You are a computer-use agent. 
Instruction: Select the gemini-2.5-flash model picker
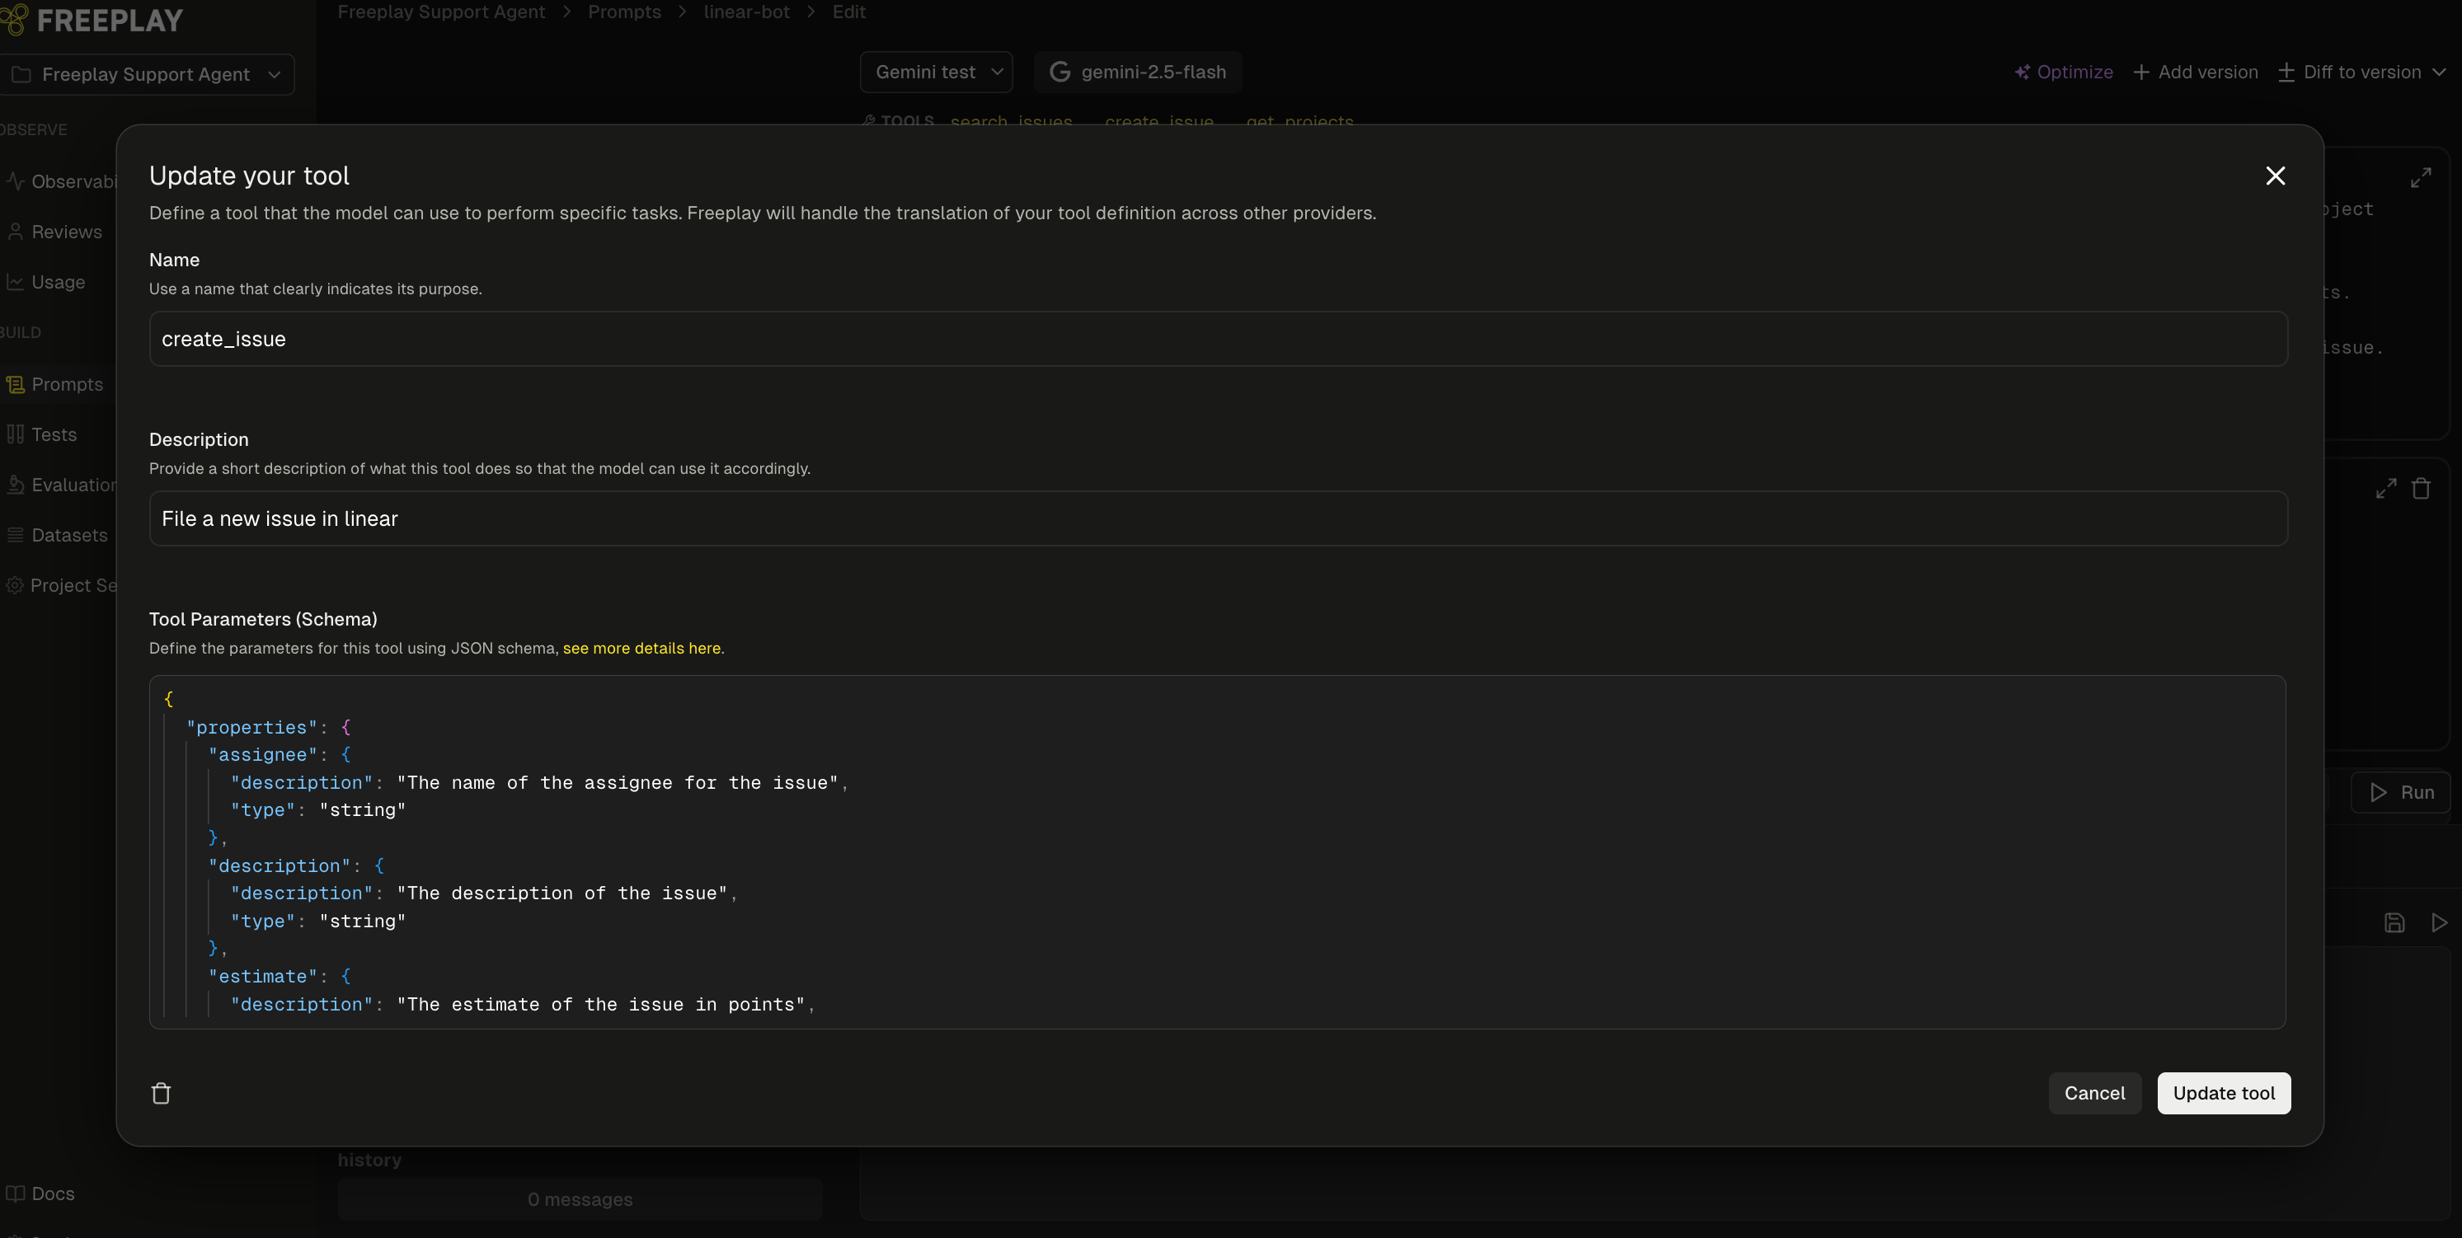[1137, 73]
